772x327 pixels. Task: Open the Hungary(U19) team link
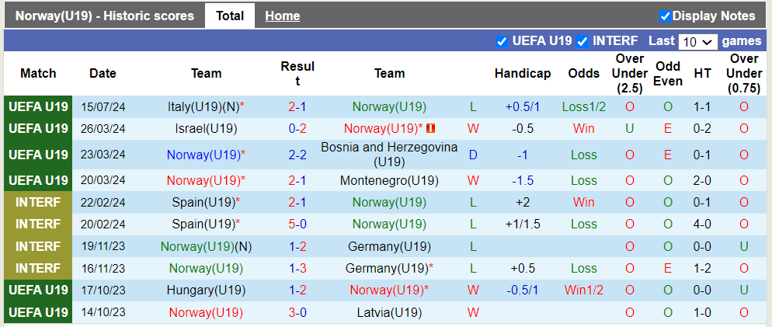coord(206,290)
